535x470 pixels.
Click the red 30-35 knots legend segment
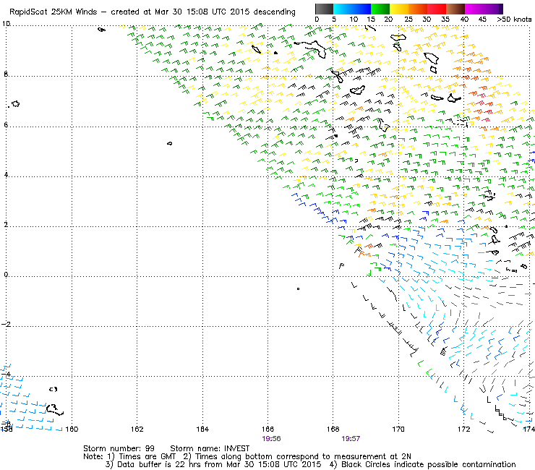click(x=437, y=9)
